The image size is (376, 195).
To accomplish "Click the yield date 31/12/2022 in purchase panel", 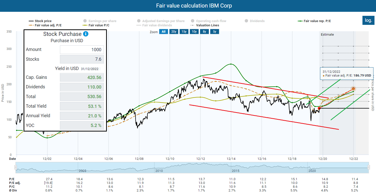I will click(x=90, y=69).
